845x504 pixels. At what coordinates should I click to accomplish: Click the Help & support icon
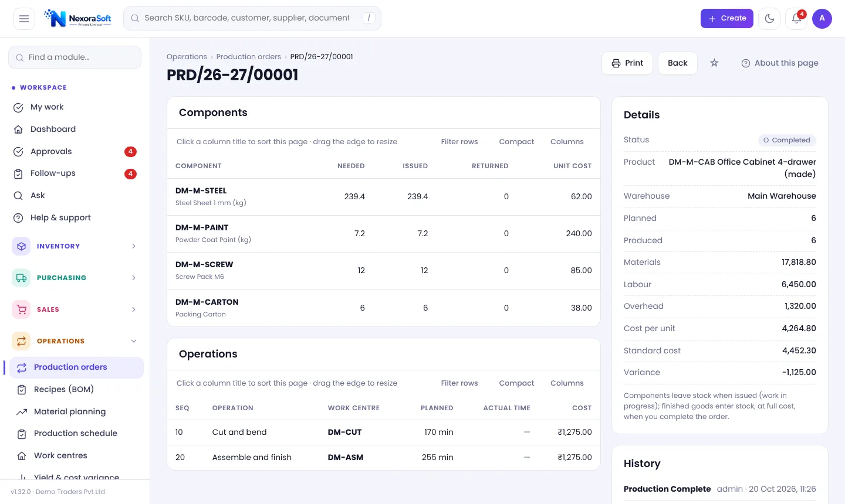pos(18,218)
